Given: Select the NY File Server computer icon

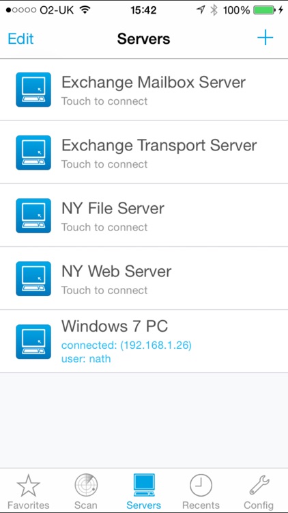Looking at the screenshot, I should tap(33, 215).
